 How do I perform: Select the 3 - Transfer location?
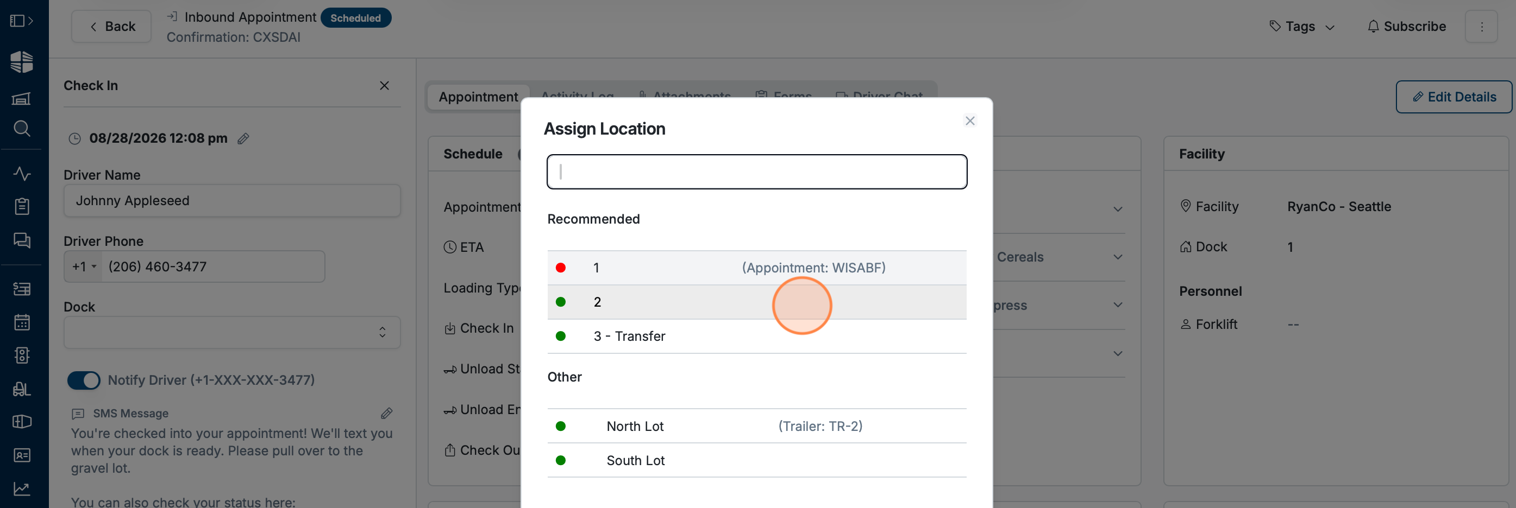click(x=757, y=336)
